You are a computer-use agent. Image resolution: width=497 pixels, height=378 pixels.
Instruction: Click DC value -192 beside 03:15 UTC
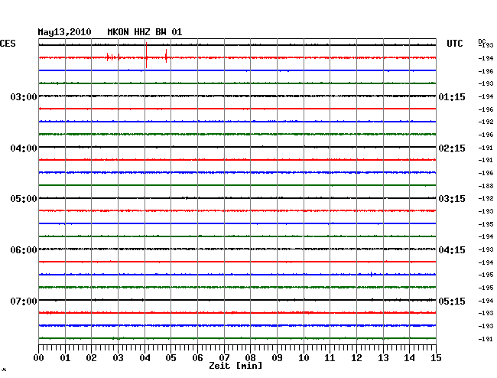click(x=486, y=198)
